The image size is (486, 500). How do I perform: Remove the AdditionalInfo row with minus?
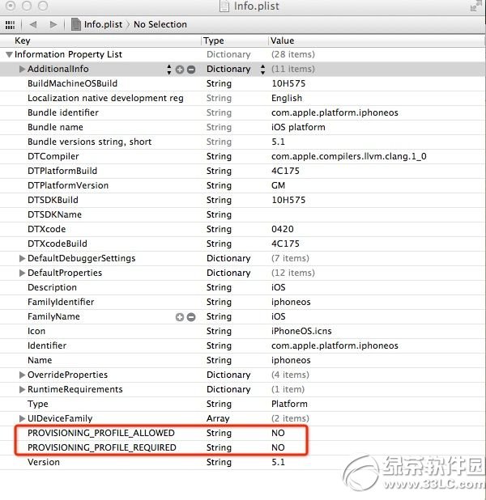click(x=191, y=70)
